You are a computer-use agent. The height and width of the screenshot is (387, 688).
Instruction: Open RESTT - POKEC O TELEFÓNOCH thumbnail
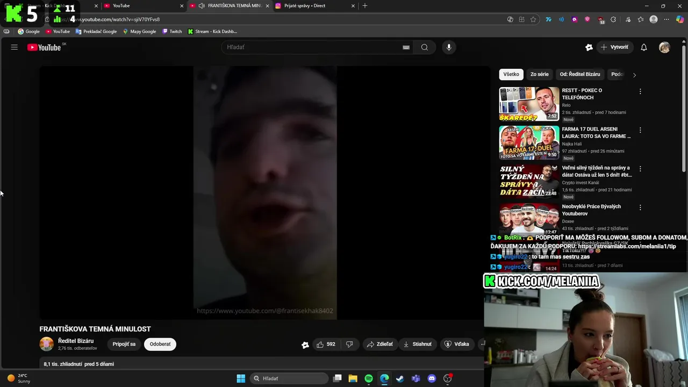[x=529, y=104]
